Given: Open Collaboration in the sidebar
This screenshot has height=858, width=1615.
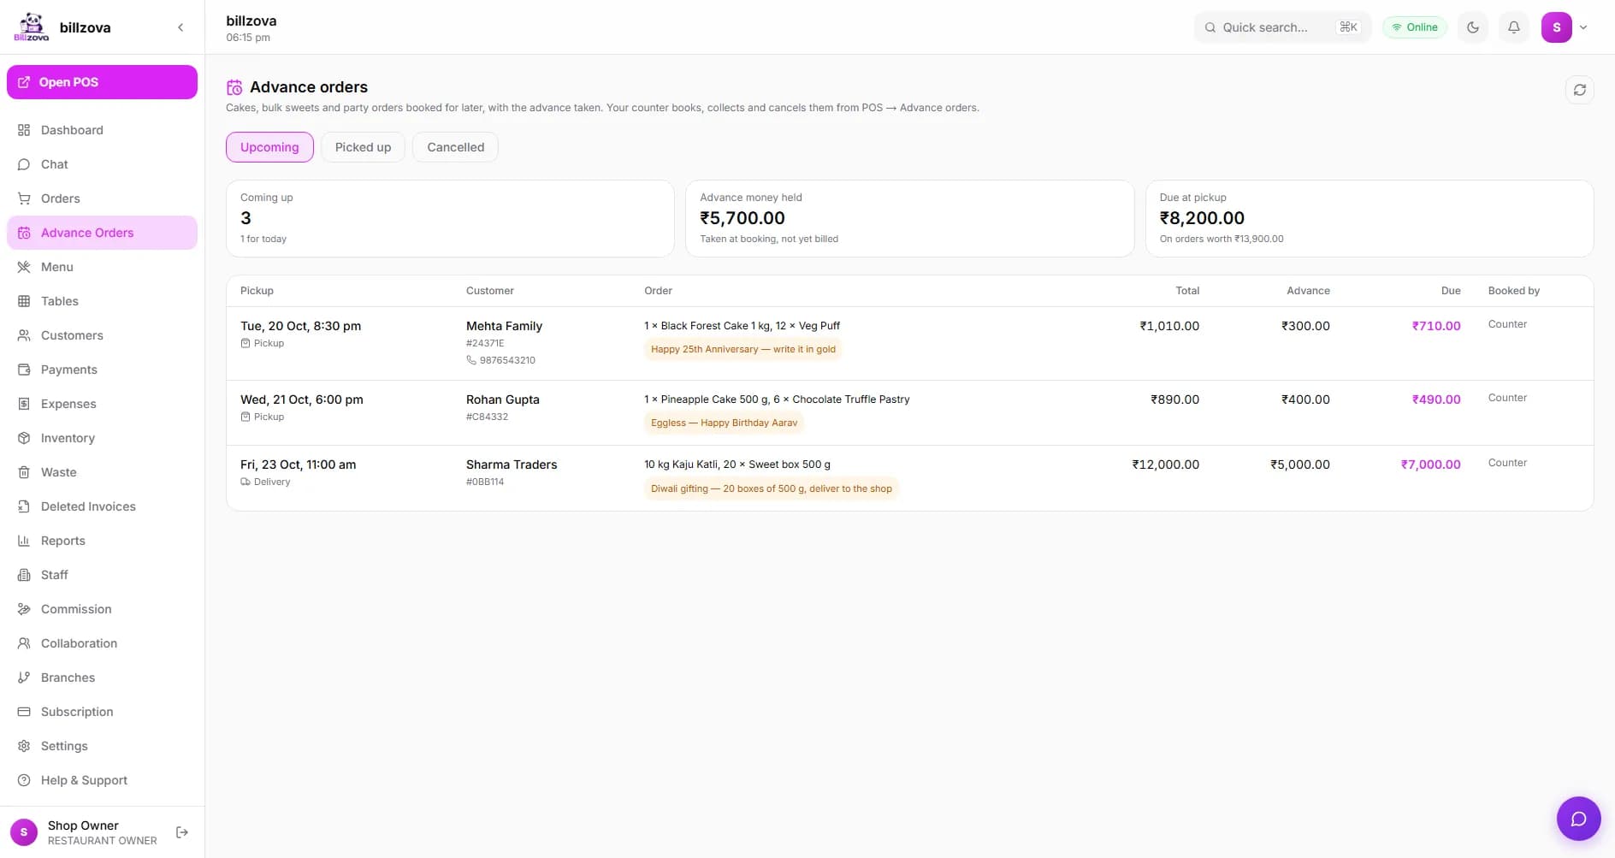Looking at the screenshot, I should coord(102,643).
